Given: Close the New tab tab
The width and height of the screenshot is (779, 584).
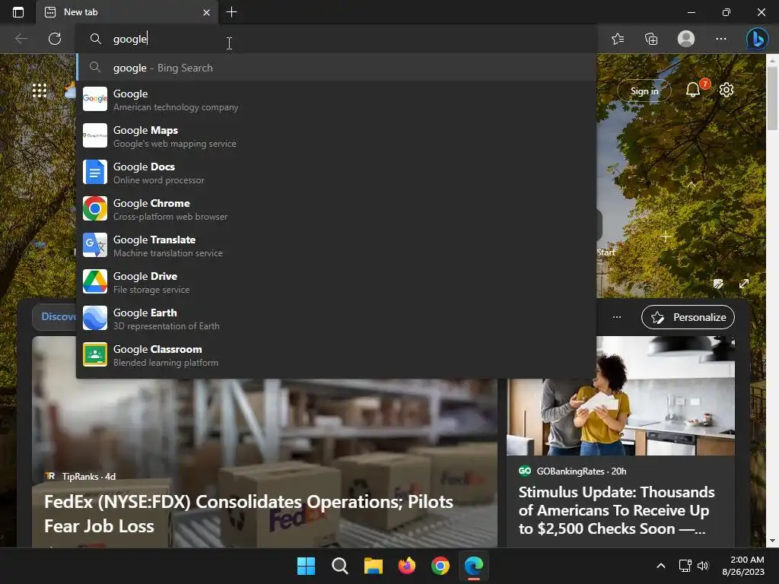Looking at the screenshot, I should click(206, 12).
